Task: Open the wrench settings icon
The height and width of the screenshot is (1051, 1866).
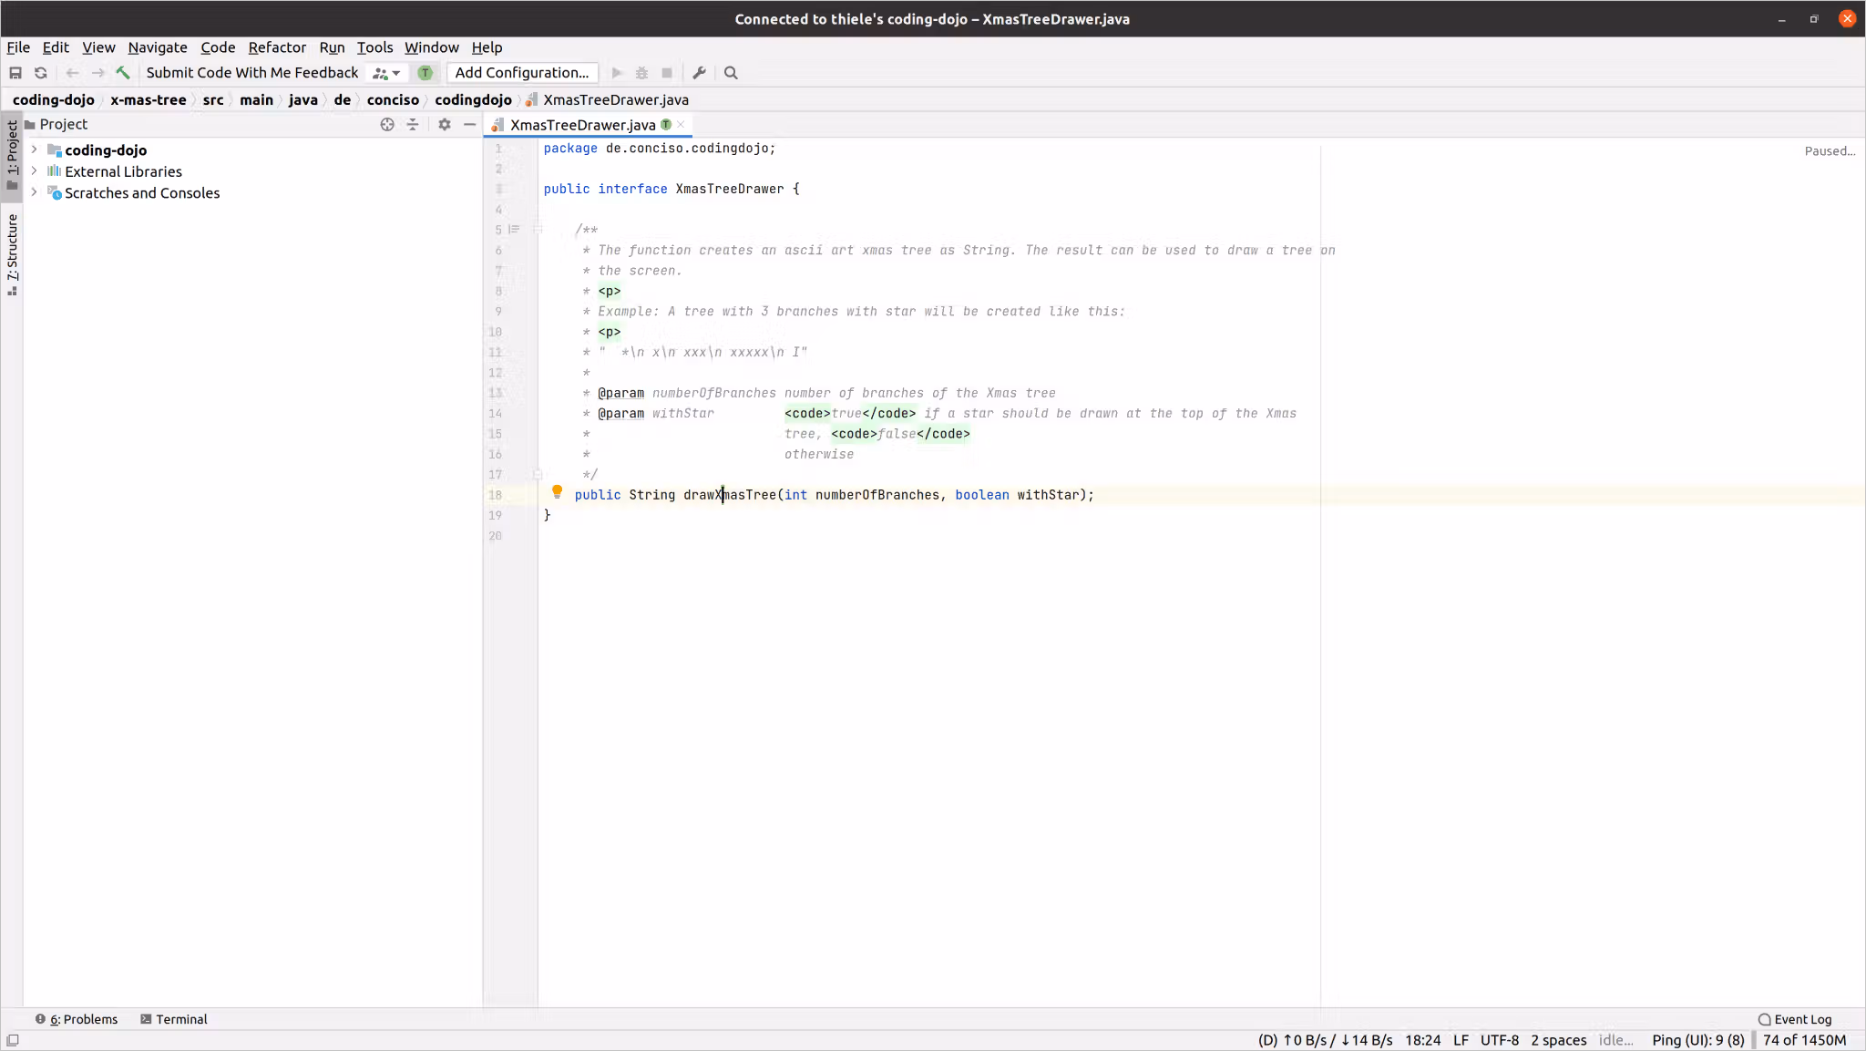Action: coord(700,73)
